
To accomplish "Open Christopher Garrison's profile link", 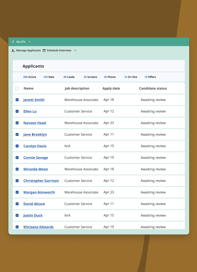I will pyautogui.click(x=41, y=181).
